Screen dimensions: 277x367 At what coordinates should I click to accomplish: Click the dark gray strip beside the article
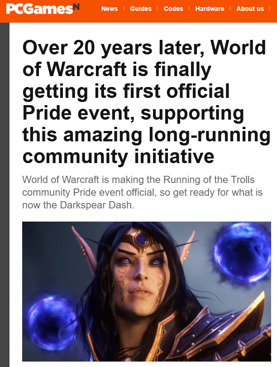5,195
